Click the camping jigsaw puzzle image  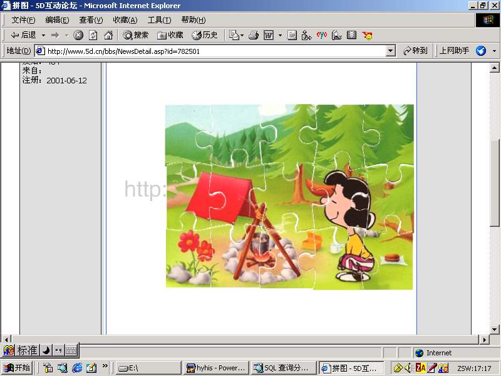[289, 197]
